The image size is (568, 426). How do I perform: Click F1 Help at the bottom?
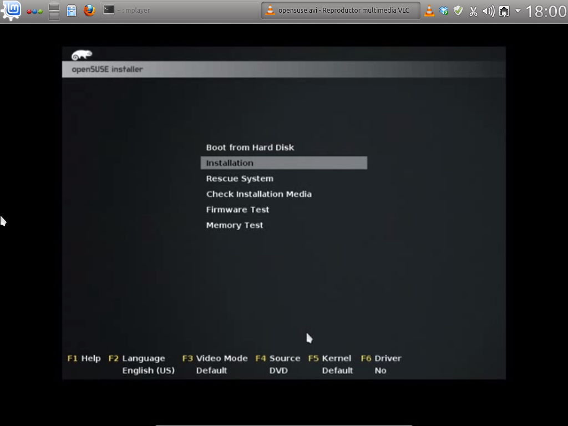tap(84, 358)
